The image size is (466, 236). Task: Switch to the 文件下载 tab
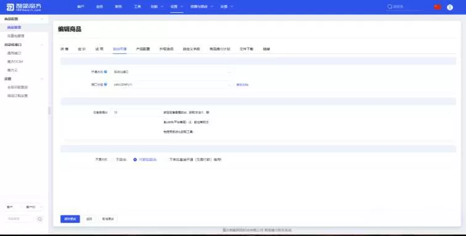pyautogui.click(x=247, y=49)
